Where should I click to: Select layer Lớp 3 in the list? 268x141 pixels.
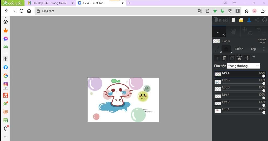[240, 89]
